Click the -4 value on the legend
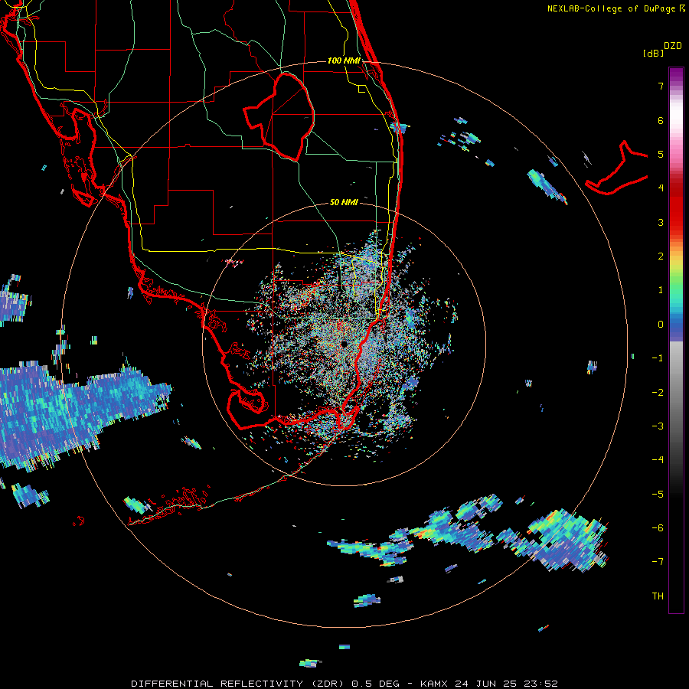This screenshot has width=689, height=689. (x=658, y=460)
